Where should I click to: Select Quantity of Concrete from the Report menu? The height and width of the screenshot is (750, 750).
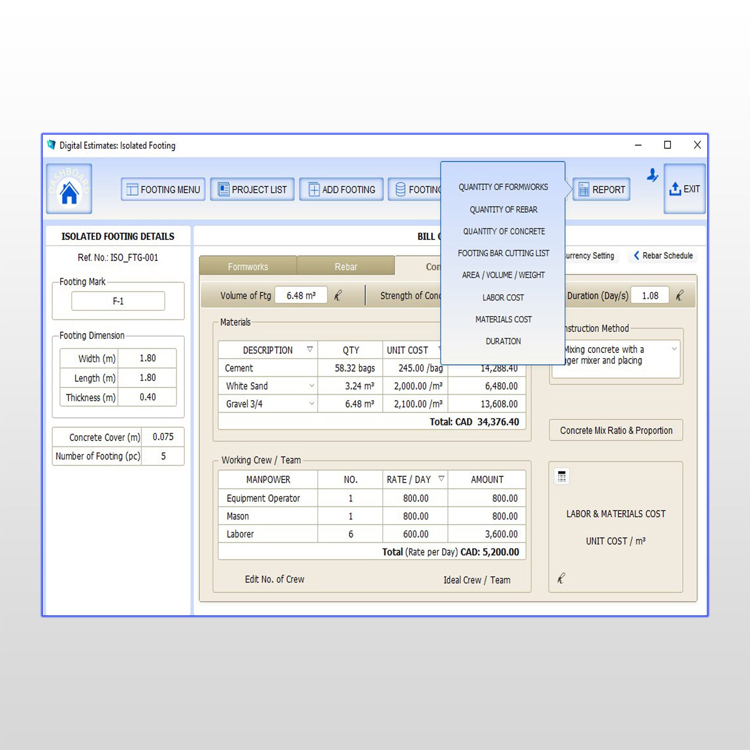click(504, 231)
